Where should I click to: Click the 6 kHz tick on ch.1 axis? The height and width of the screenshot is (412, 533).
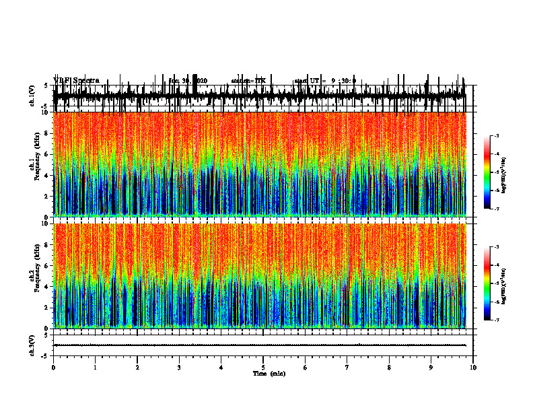[47, 155]
